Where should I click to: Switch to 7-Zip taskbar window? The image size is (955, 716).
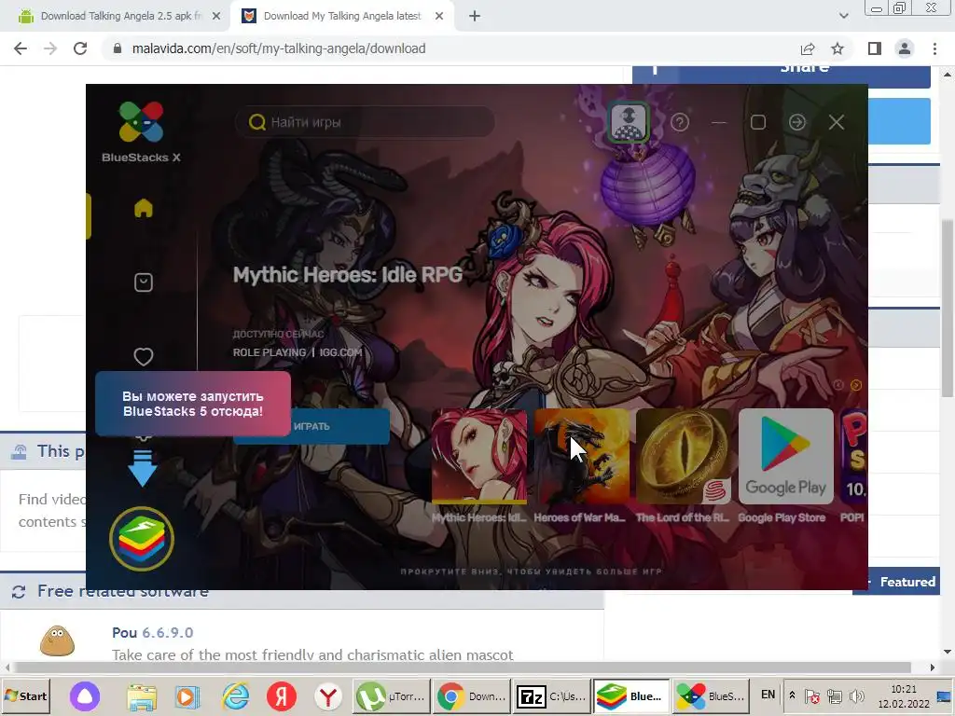551,695
